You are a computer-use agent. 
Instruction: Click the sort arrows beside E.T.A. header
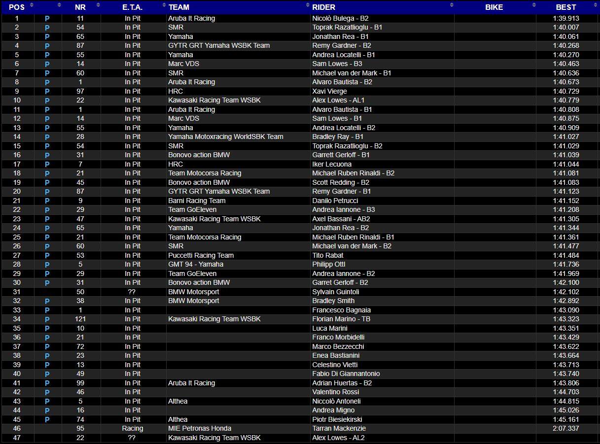click(x=163, y=5)
